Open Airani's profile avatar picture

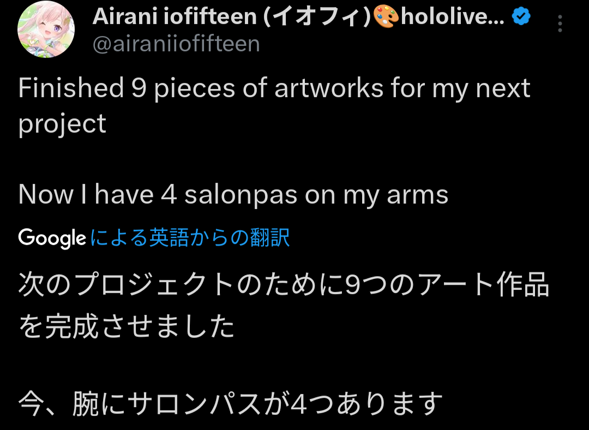pos(46,29)
